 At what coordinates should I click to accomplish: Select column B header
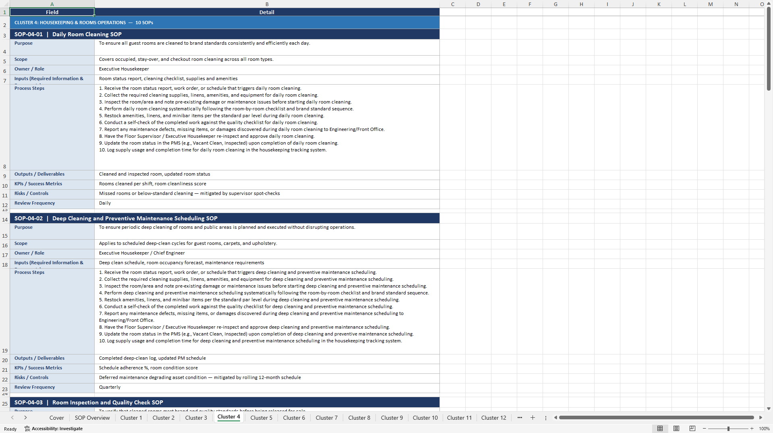(x=267, y=4)
